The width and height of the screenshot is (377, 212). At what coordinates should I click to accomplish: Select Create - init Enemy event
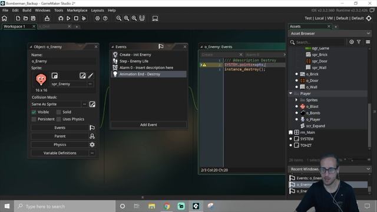pos(148,55)
